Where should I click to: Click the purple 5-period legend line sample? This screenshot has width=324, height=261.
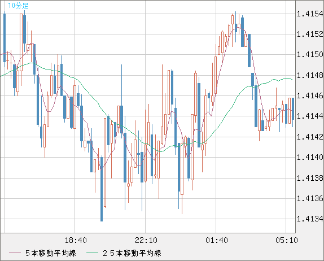(15, 253)
